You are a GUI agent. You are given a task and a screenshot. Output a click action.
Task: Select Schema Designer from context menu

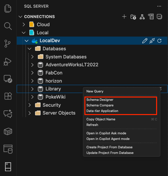[100, 100]
